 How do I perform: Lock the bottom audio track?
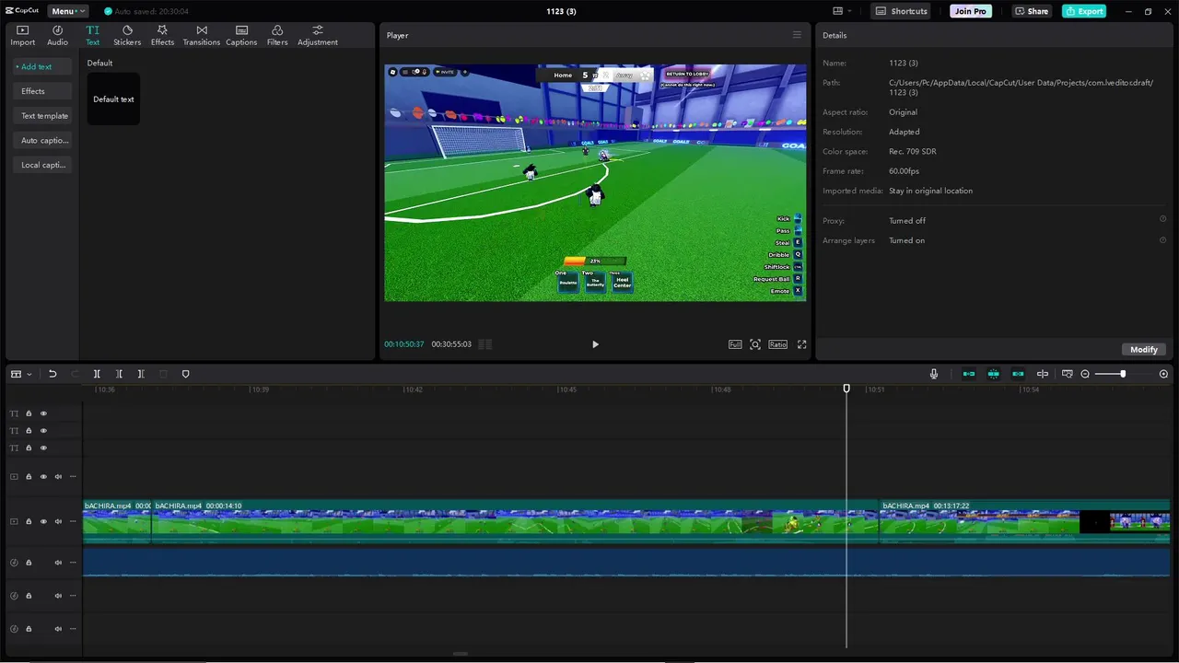(x=29, y=629)
